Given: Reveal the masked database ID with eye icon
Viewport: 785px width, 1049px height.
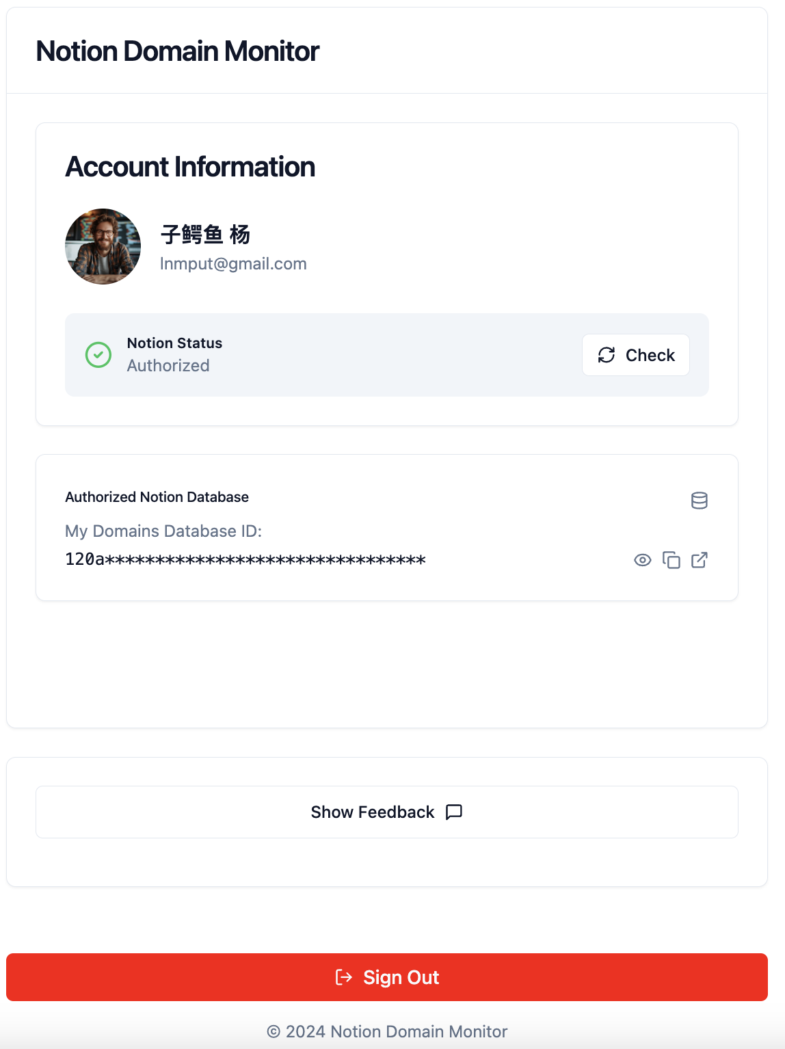Looking at the screenshot, I should tap(642, 560).
